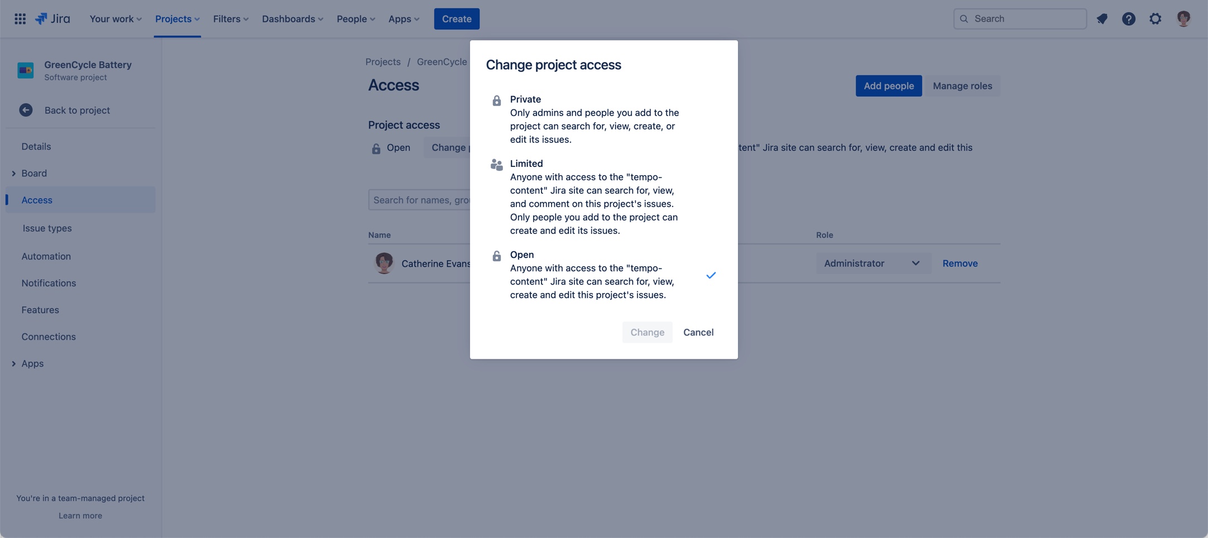Screen dimensions: 1208x538
Task: Click Cancel in the dialog
Action: click(698, 333)
